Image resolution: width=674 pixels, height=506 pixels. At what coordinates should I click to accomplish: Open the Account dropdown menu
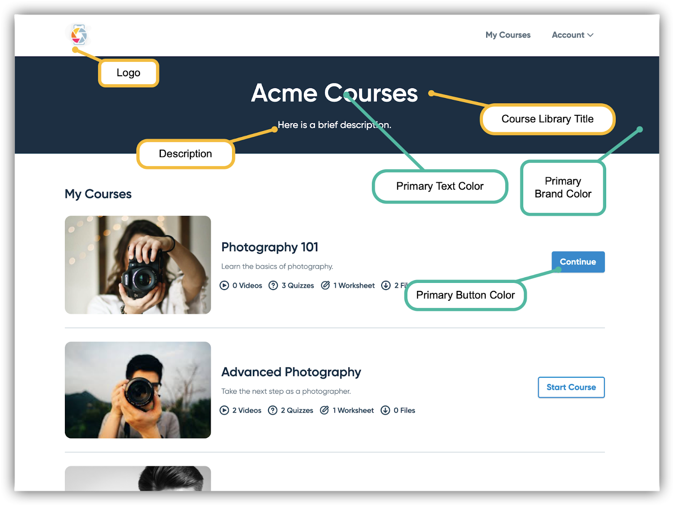click(567, 35)
